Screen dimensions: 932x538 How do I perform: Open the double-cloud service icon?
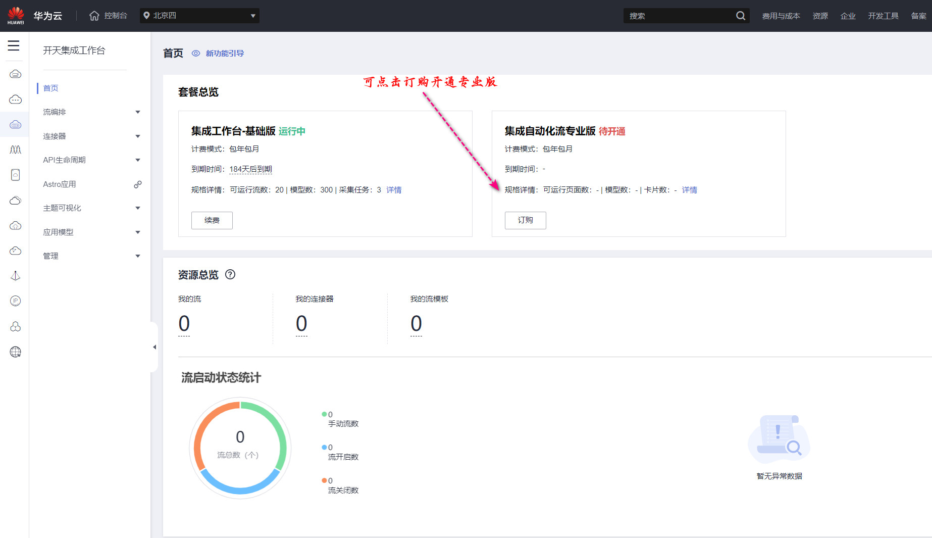pos(16,201)
